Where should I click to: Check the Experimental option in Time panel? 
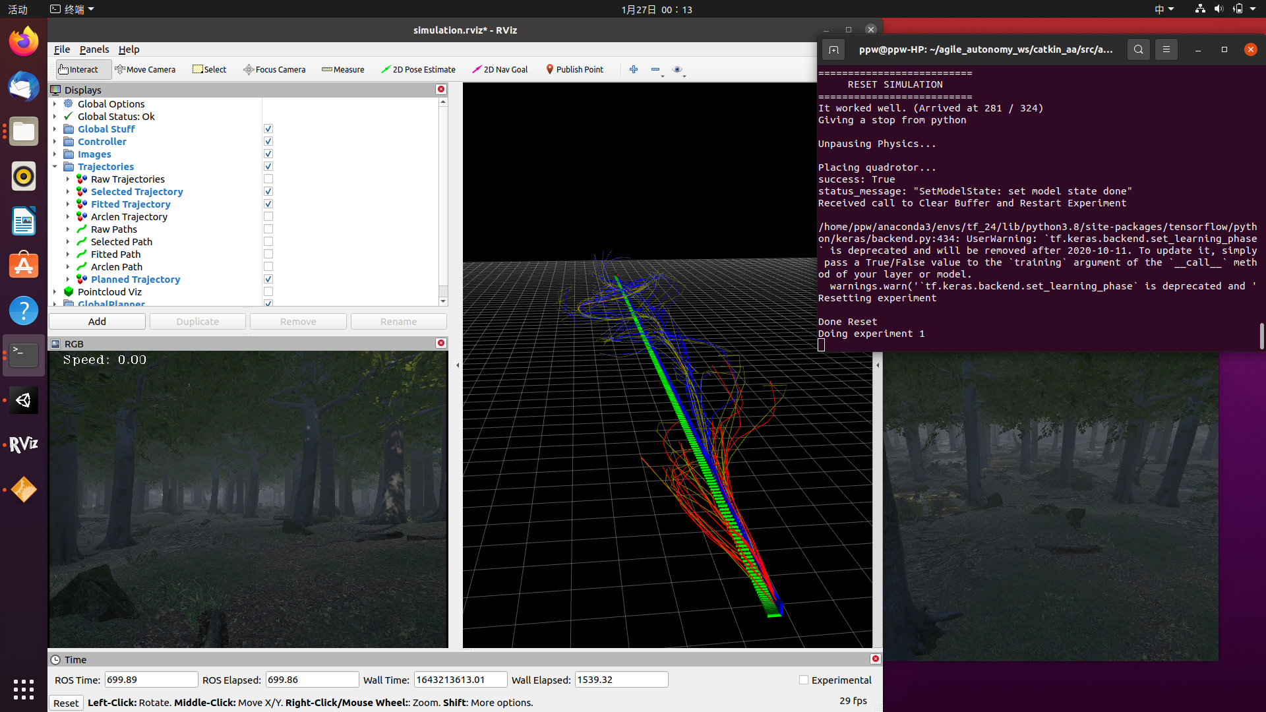[804, 679]
